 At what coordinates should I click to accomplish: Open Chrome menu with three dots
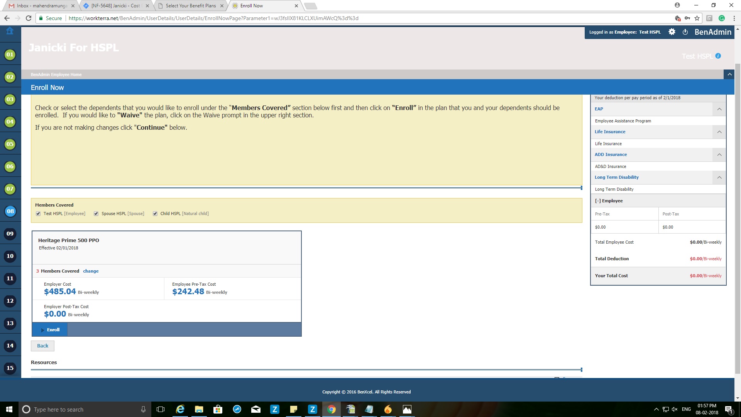tap(734, 18)
